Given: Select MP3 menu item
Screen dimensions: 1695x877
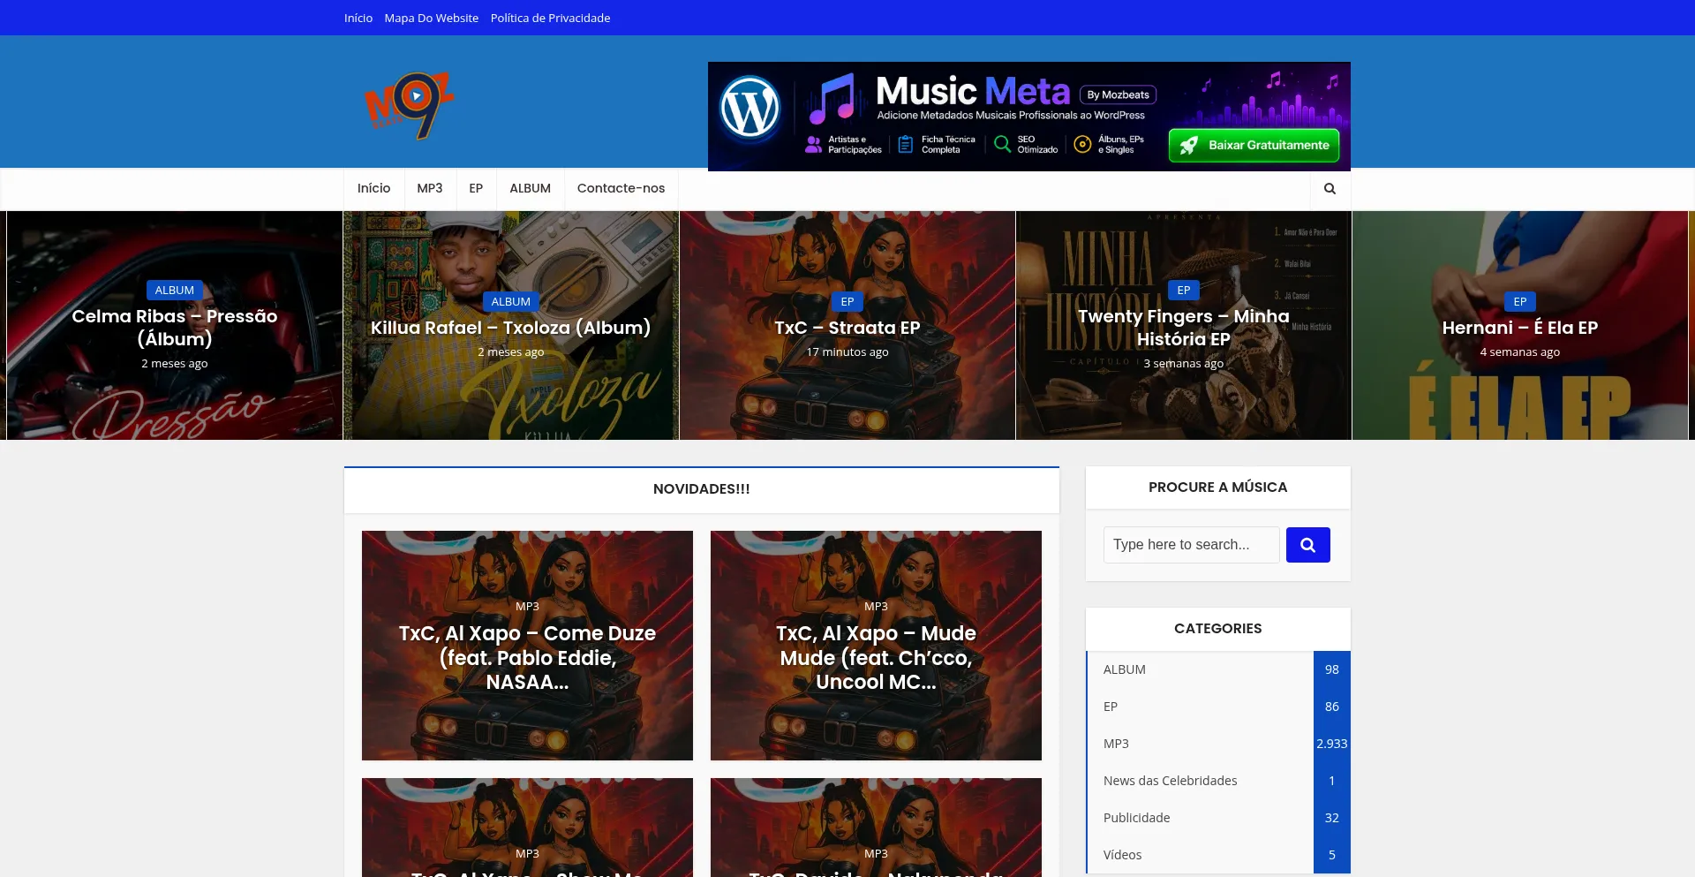Looking at the screenshot, I should 430,188.
